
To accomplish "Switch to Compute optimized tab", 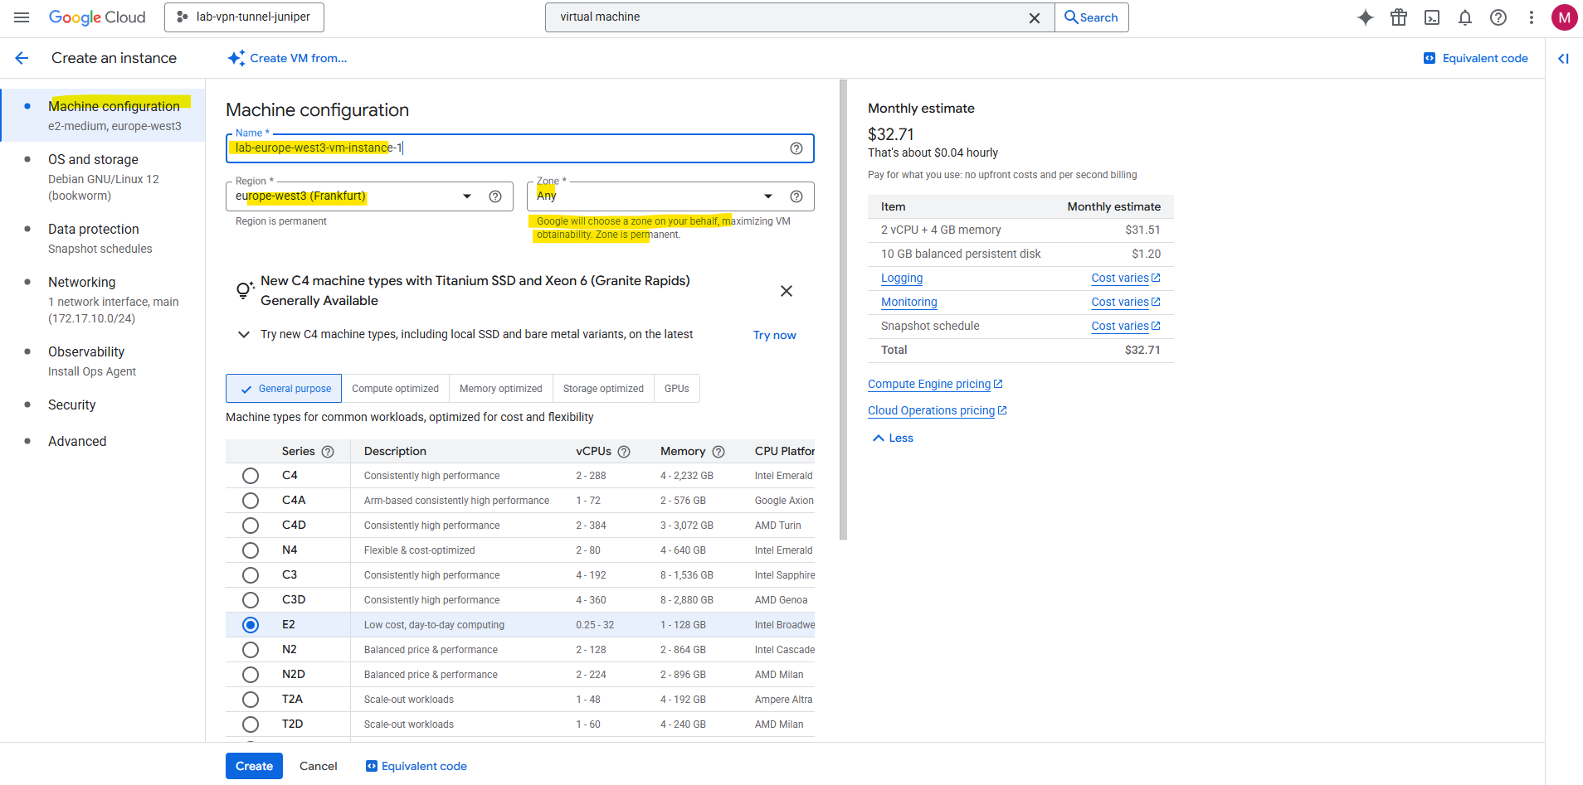I will coord(395,389).
